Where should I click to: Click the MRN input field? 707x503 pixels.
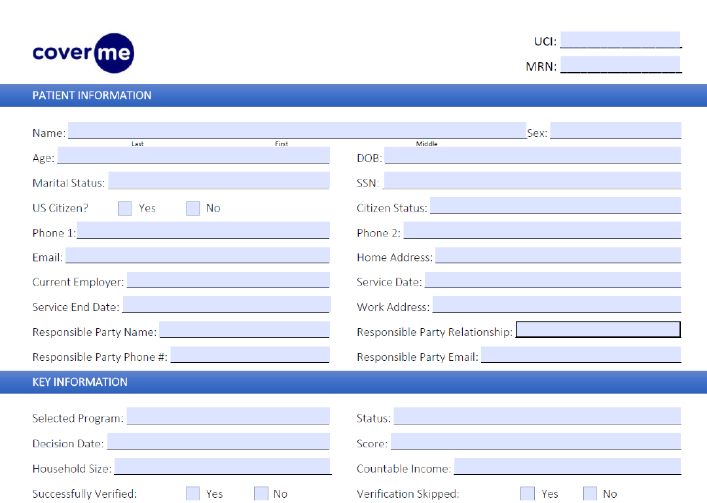point(620,65)
